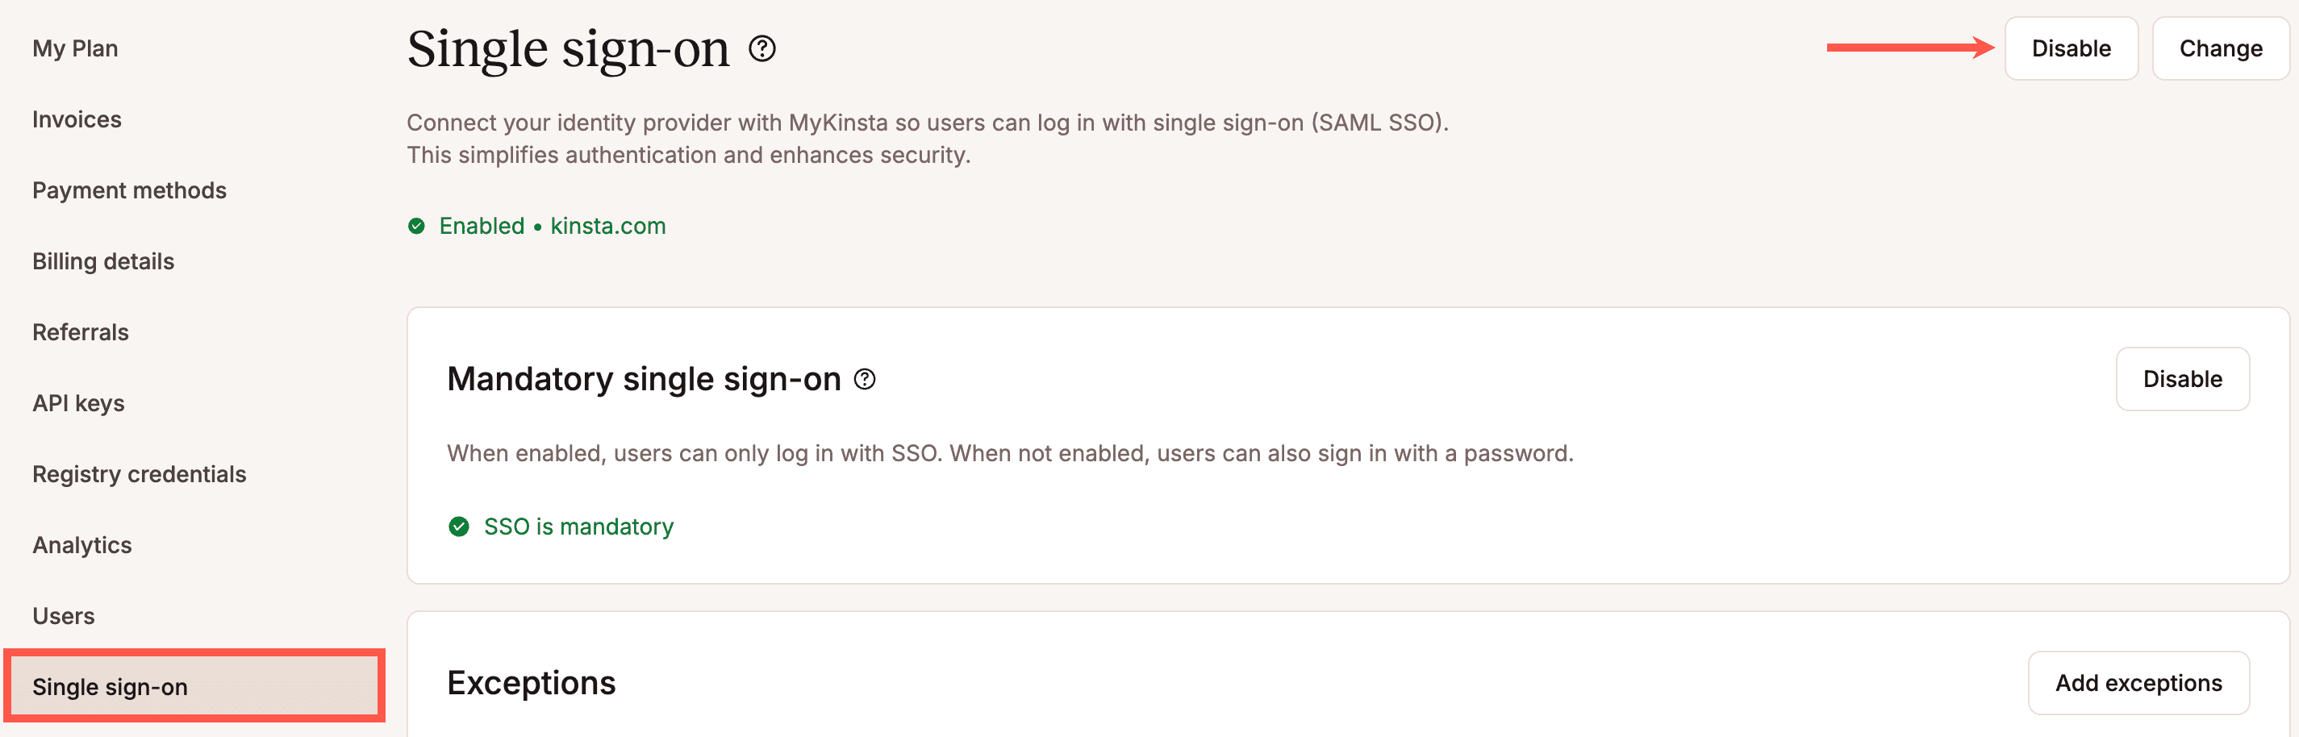The image size is (2299, 737).
Task: Click the green checkmark beside Enabled status
Action: pos(416,226)
